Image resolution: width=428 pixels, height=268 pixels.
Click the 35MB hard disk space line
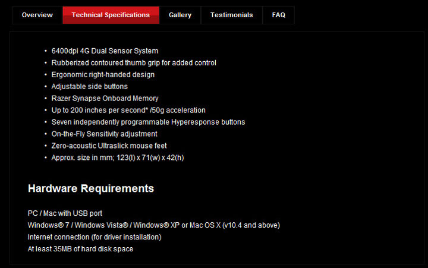(80, 249)
